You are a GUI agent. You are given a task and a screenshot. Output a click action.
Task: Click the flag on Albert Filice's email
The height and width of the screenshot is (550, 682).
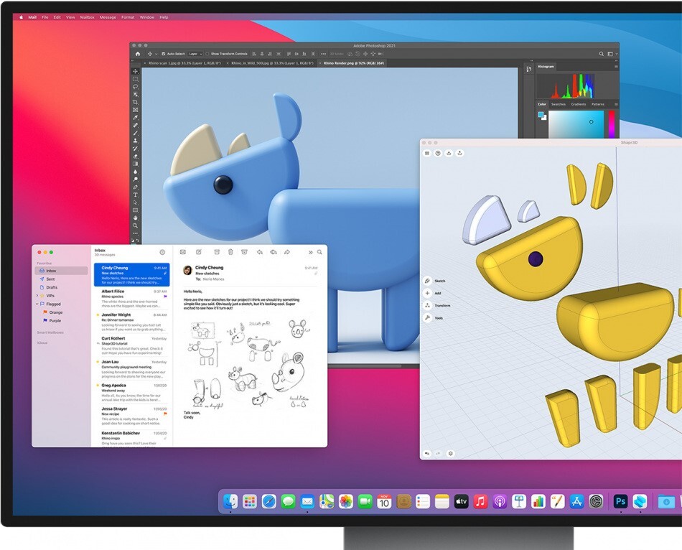click(x=166, y=295)
